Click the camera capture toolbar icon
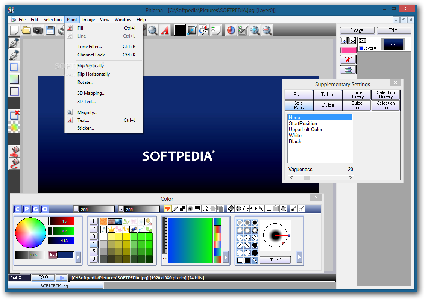Image resolution: width=425 pixels, height=300 pixels. click(38, 30)
